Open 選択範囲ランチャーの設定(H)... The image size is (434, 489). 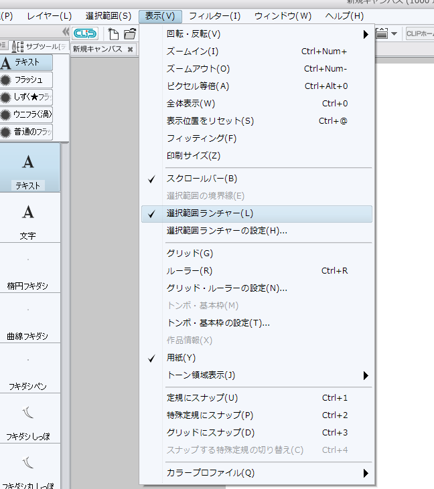click(x=257, y=231)
